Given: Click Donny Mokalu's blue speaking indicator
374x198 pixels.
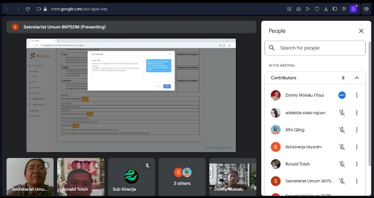Looking at the screenshot, I should [342, 95].
